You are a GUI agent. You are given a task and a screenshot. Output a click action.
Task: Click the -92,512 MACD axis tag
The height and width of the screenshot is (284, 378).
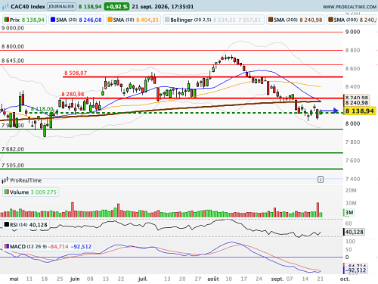point(355,270)
